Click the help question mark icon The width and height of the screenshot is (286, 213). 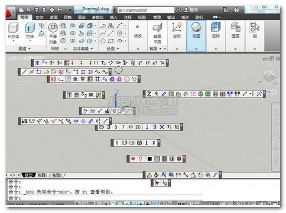(x=237, y=10)
